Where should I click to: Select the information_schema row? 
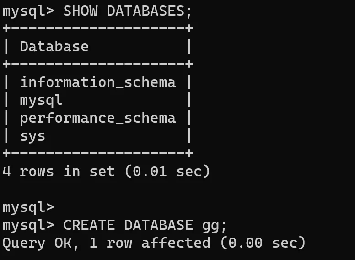97,82
